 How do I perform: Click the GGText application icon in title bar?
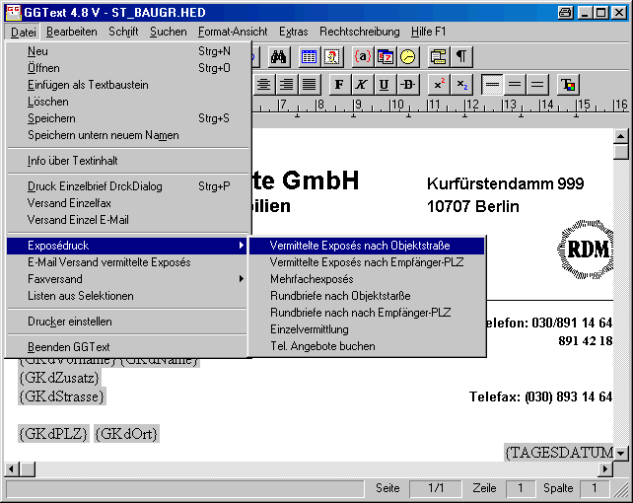coord(13,13)
